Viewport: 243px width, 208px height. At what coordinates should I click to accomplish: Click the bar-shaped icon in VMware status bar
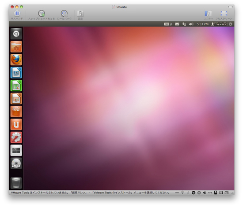coord(177,193)
